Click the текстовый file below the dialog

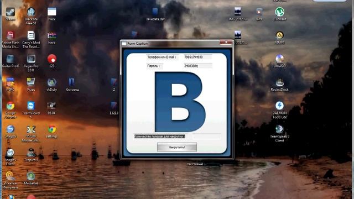(196, 164)
